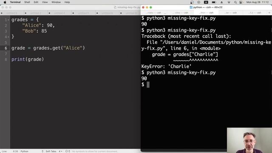
Task: Switch to the fourth terminal zsh tab
Action: click(230, 13)
